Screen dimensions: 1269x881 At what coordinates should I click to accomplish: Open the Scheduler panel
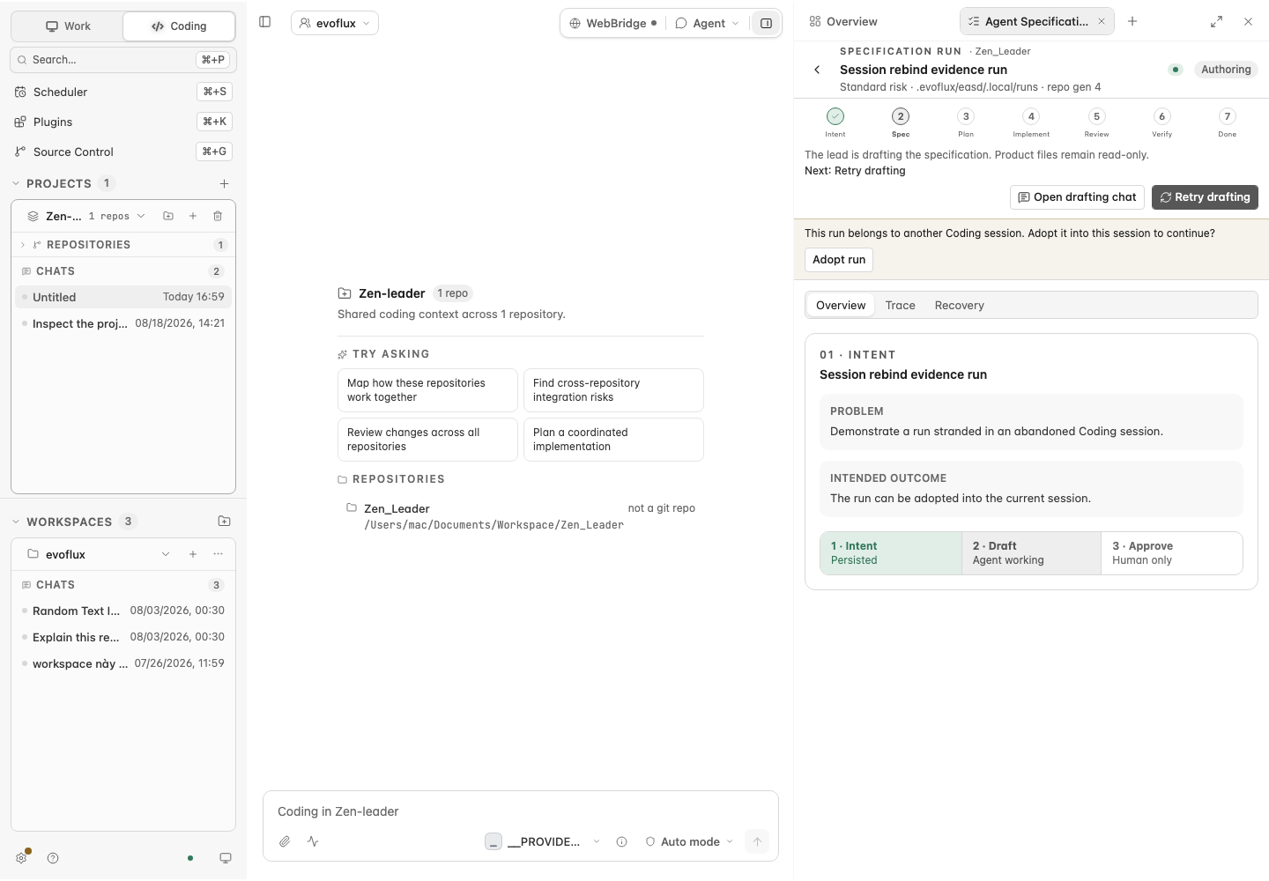pyautogui.click(x=123, y=92)
